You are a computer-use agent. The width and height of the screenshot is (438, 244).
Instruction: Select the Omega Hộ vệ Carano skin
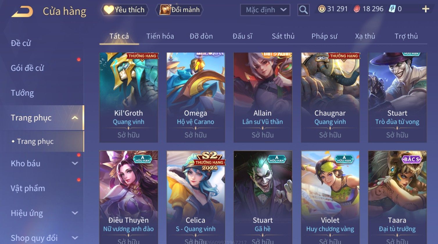coord(195,97)
